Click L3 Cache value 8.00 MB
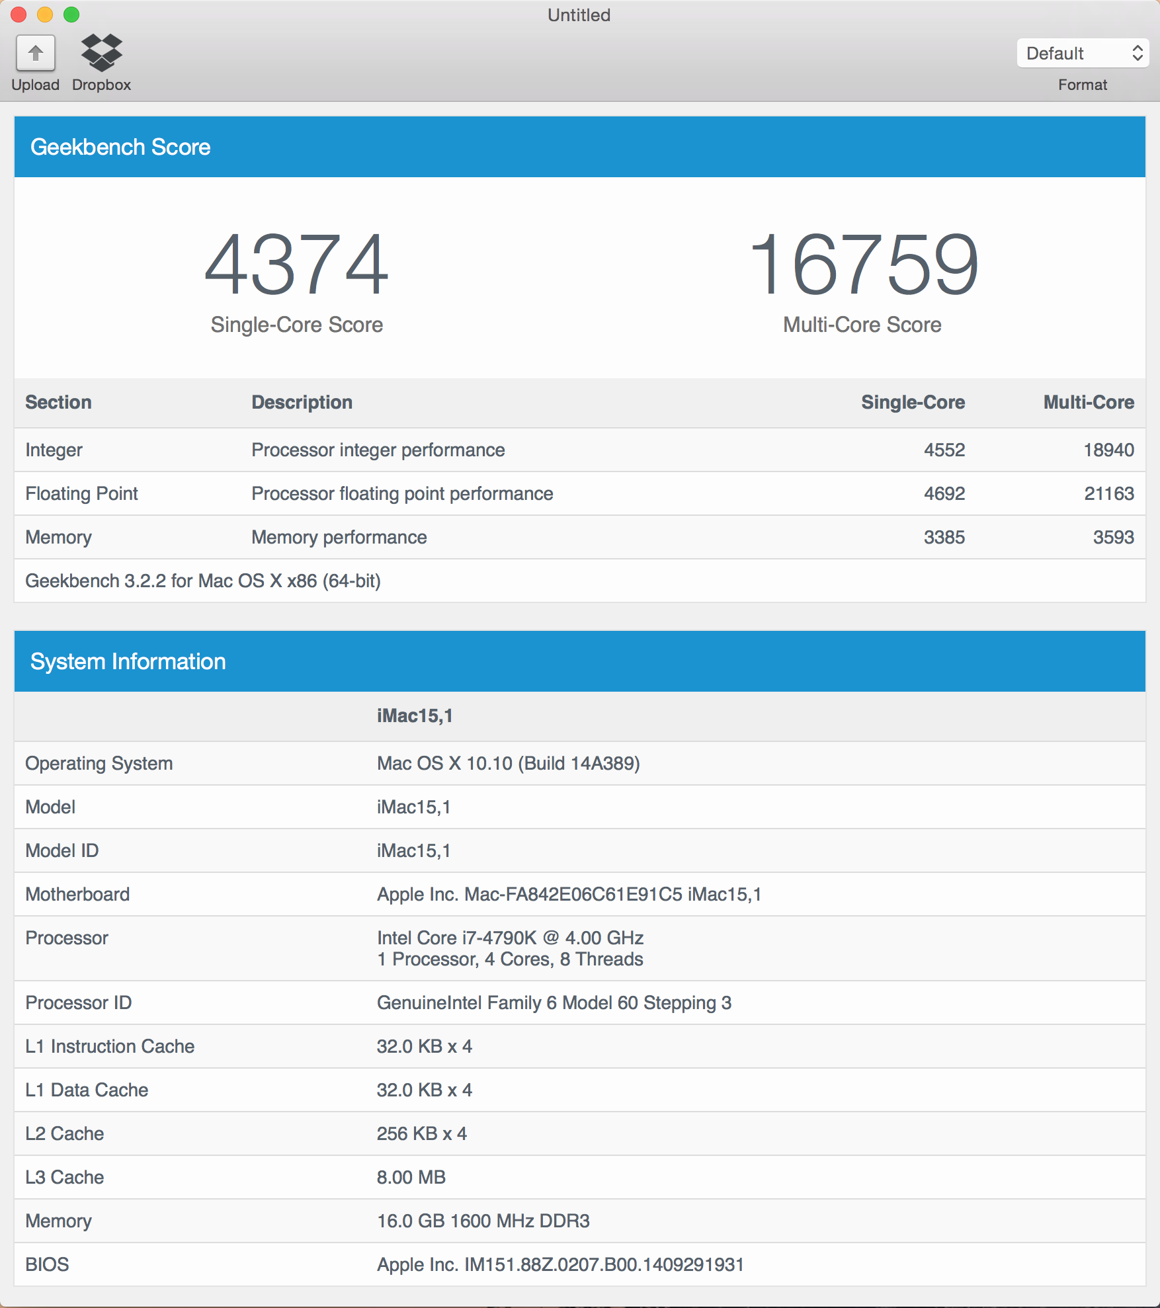 [x=411, y=1178]
